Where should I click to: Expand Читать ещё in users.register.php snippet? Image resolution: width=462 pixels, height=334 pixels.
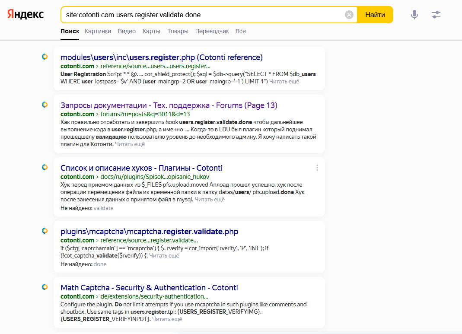click(284, 82)
